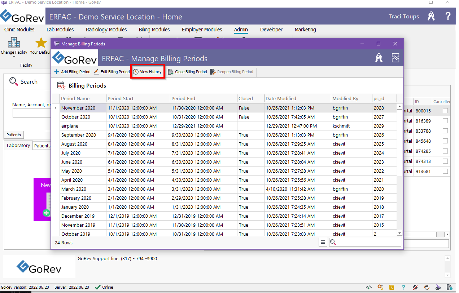The image size is (459, 293).
Task: Click Reopen Billing Period button
Action: tap(232, 72)
